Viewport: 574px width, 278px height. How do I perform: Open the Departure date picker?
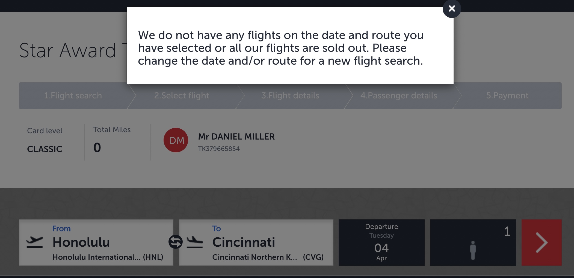(x=381, y=242)
